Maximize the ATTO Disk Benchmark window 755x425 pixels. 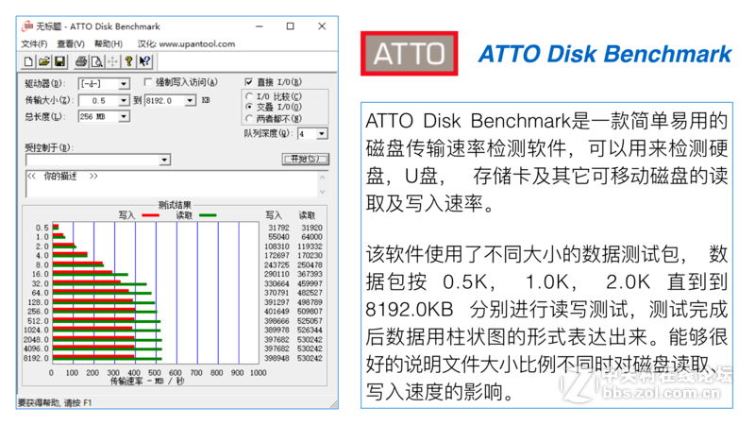coord(291,26)
